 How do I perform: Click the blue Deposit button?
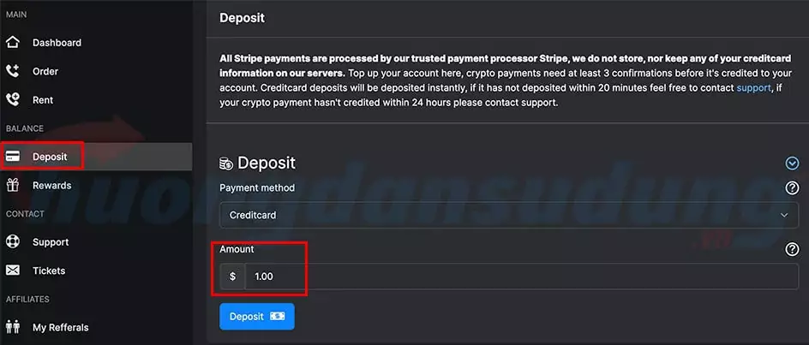[257, 317]
